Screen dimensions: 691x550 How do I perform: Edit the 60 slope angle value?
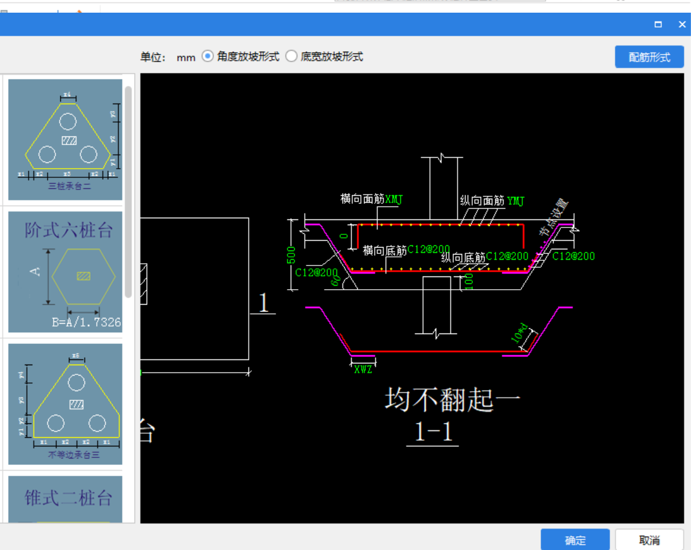pos(335,280)
